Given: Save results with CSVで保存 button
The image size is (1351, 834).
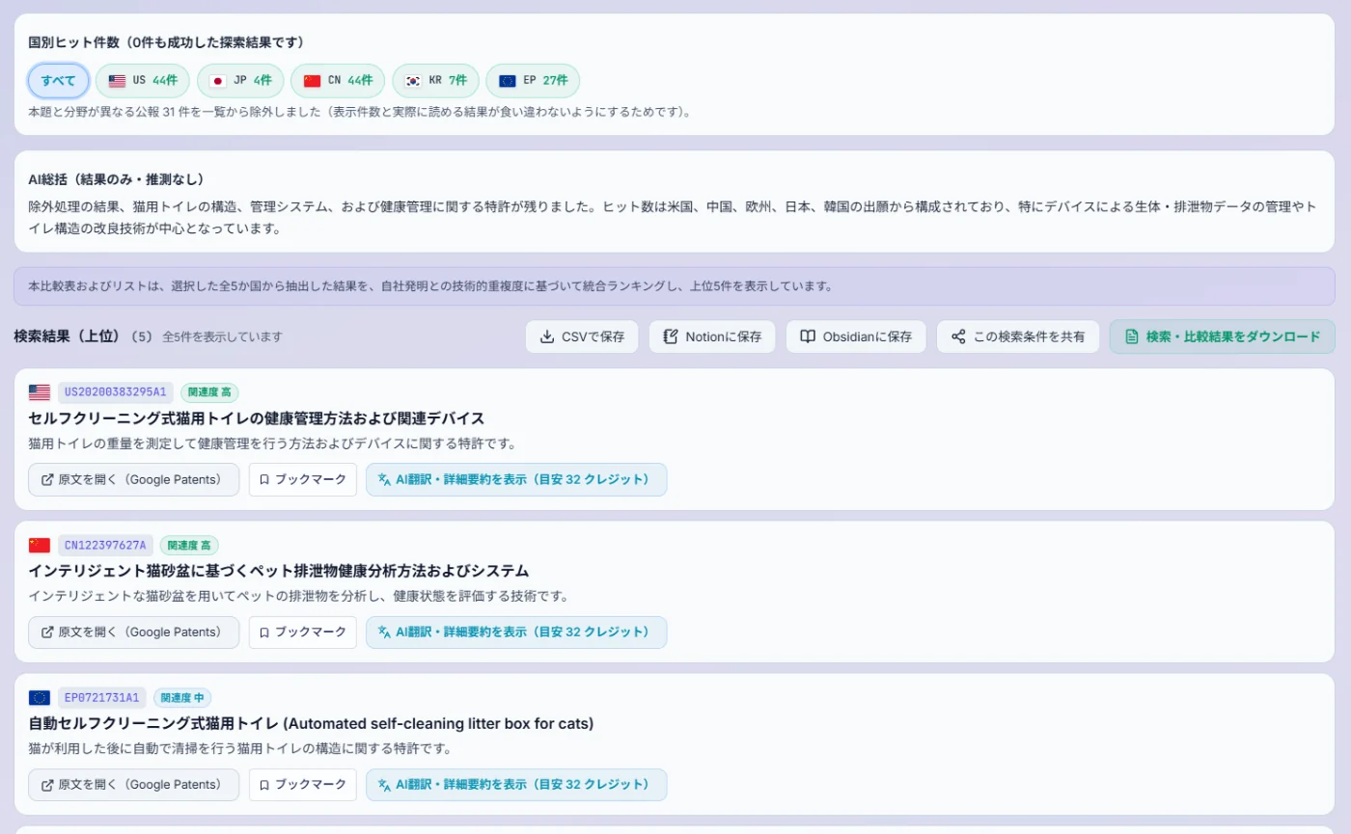Looking at the screenshot, I should coord(582,336).
